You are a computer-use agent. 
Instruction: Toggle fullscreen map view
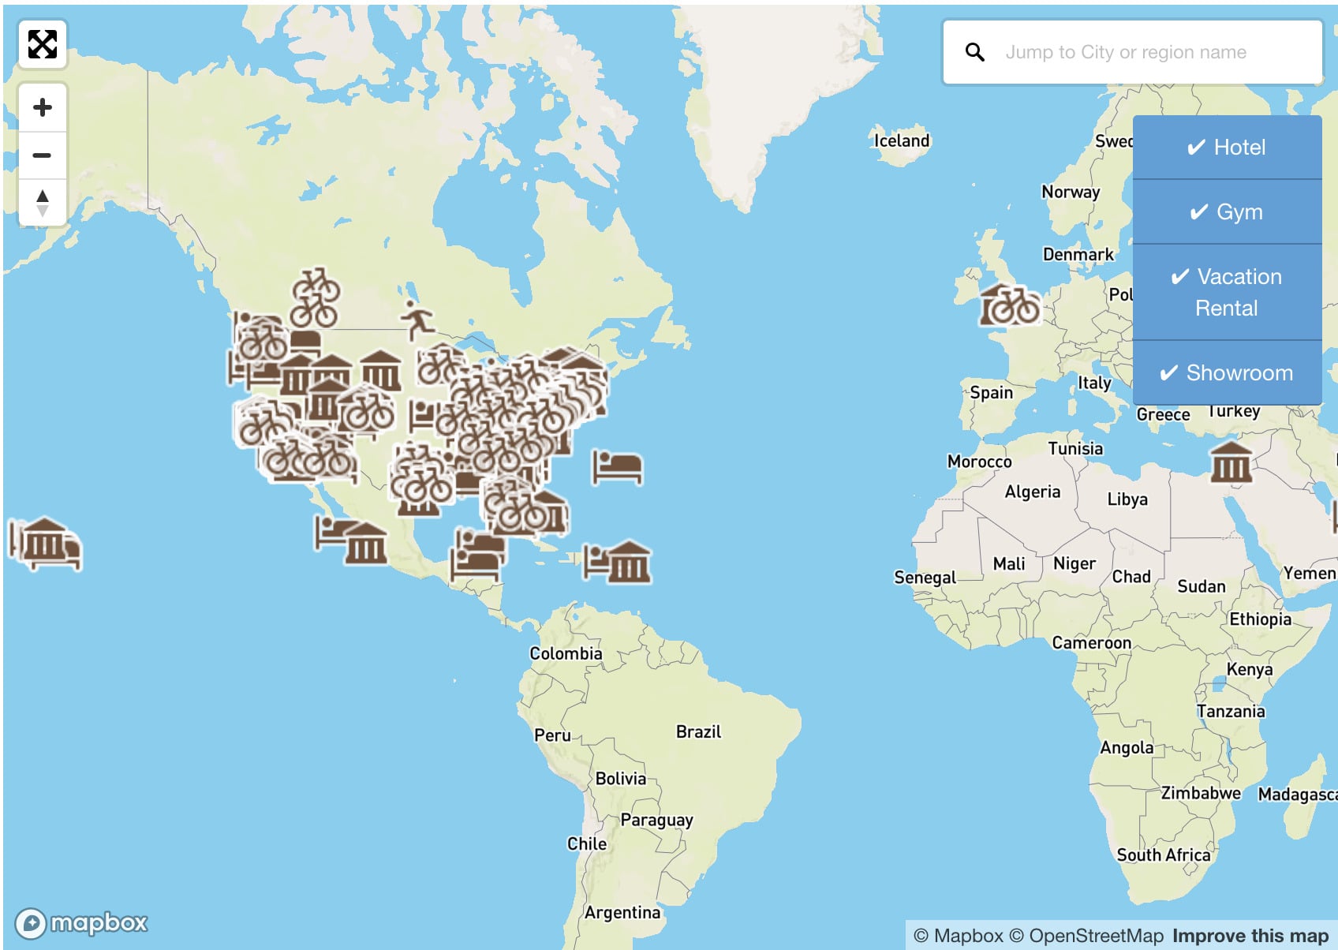click(43, 44)
